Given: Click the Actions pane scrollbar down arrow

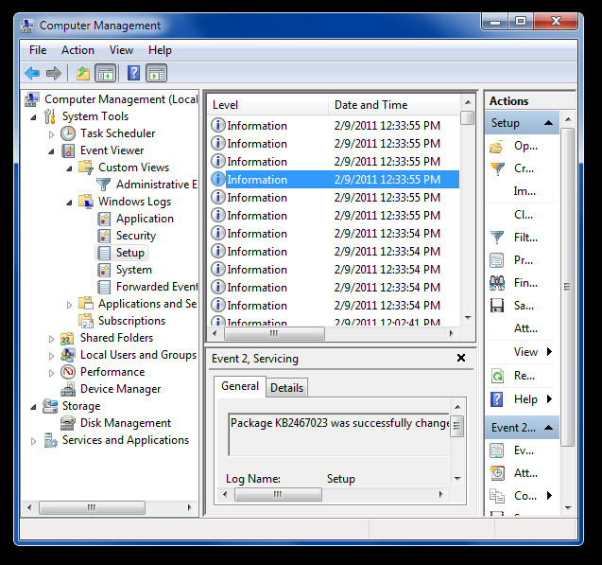Looking at the screenshot, I should 568,508.
